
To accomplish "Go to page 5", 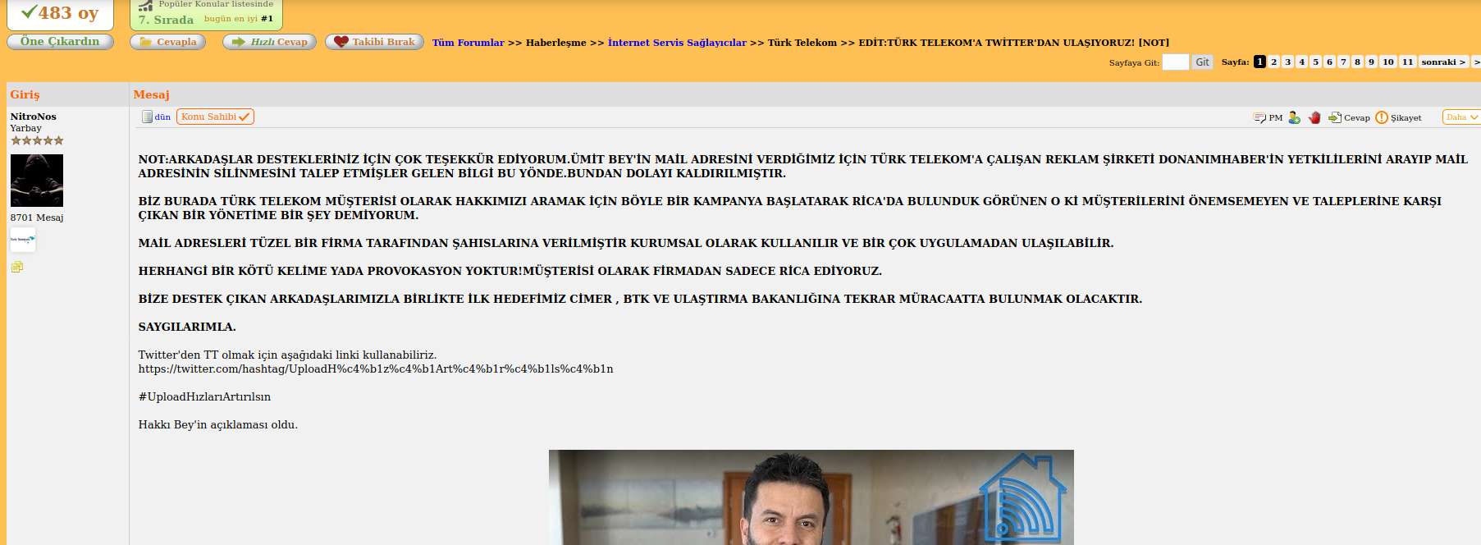I will point(1315,62).
